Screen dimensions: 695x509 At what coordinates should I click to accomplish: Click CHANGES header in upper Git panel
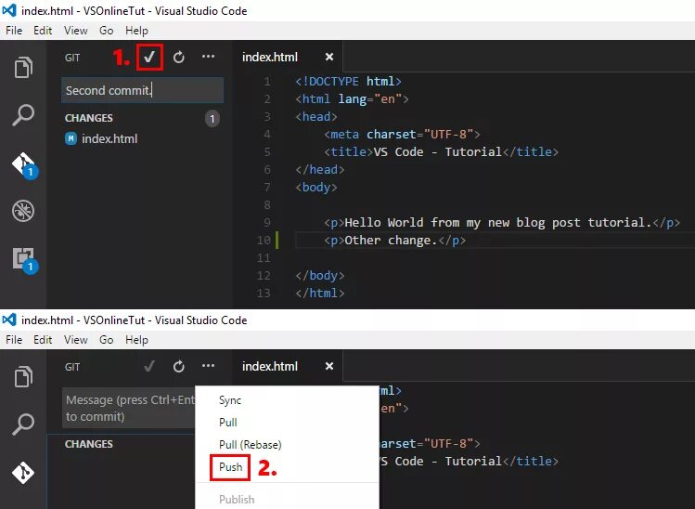(89, 118)
